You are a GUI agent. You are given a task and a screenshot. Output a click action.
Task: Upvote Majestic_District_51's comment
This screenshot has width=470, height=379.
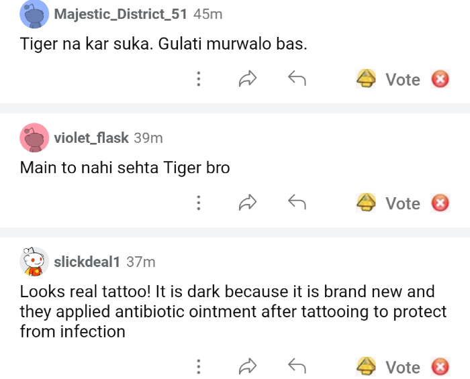click(366, 80)
